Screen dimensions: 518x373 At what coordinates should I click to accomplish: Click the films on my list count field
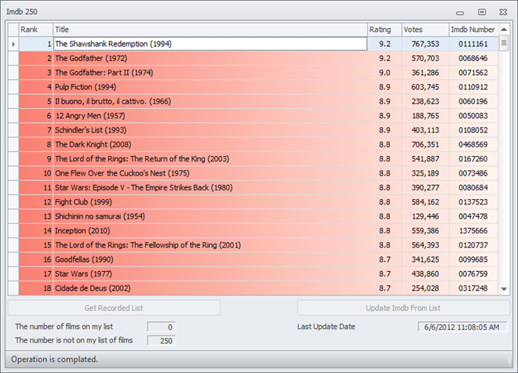point(162,327)
